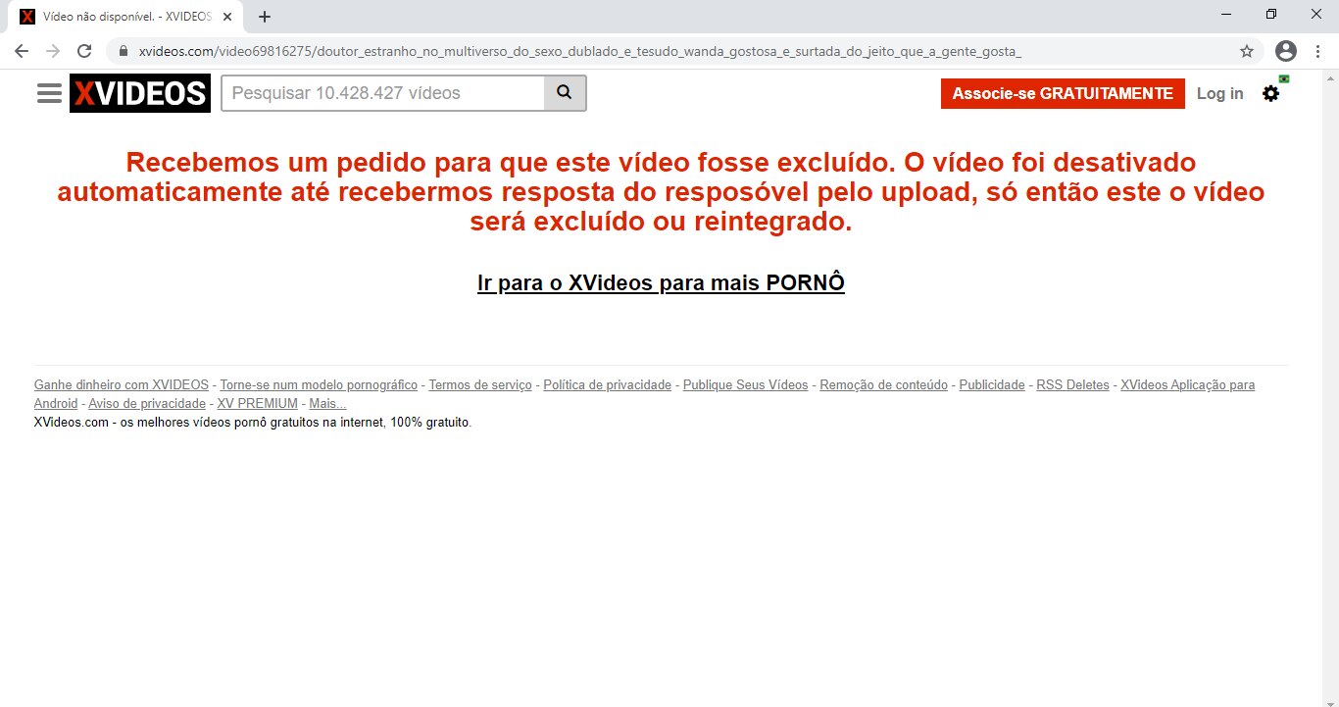Bookmark this page with the star icon
Image resolution: width=1339 pixels, height=707 pixels.
(1247, 51)
